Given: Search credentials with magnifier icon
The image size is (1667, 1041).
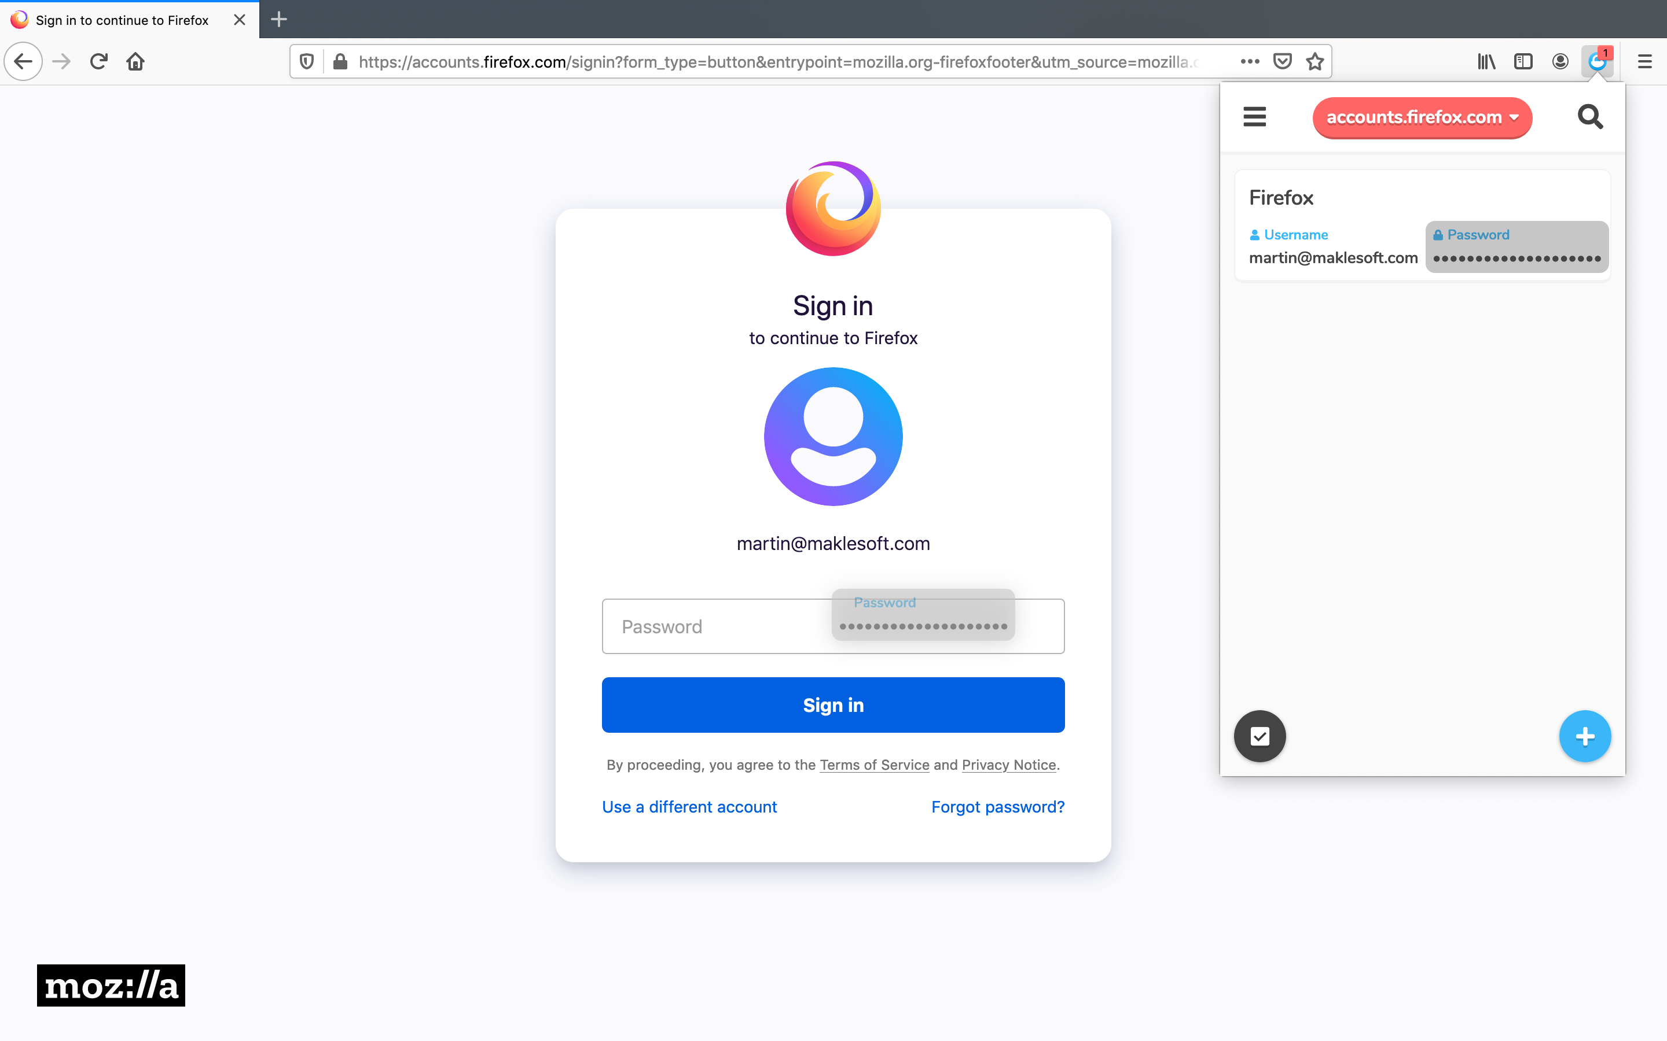Looking at the screenshot, I should pos(1590,117).
